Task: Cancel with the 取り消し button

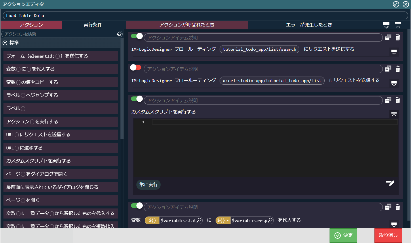Action: coord(388,236)
